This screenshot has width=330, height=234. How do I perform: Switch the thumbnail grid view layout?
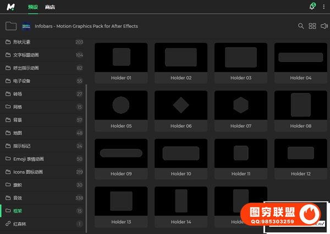pos(312,26)
